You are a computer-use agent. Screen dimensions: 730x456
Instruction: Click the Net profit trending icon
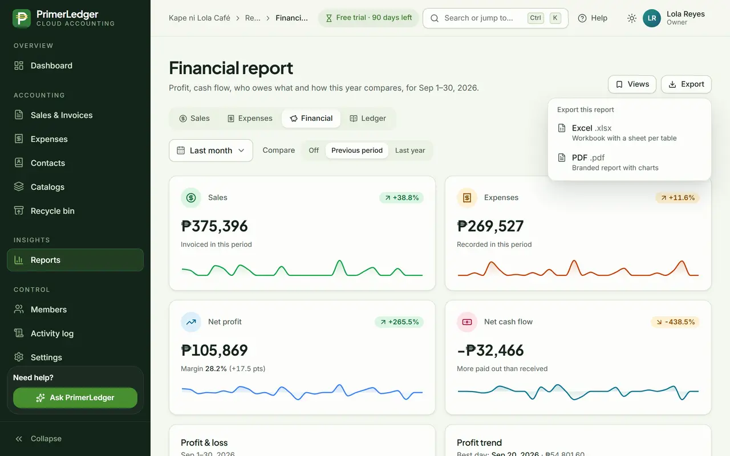pos(191,322)
